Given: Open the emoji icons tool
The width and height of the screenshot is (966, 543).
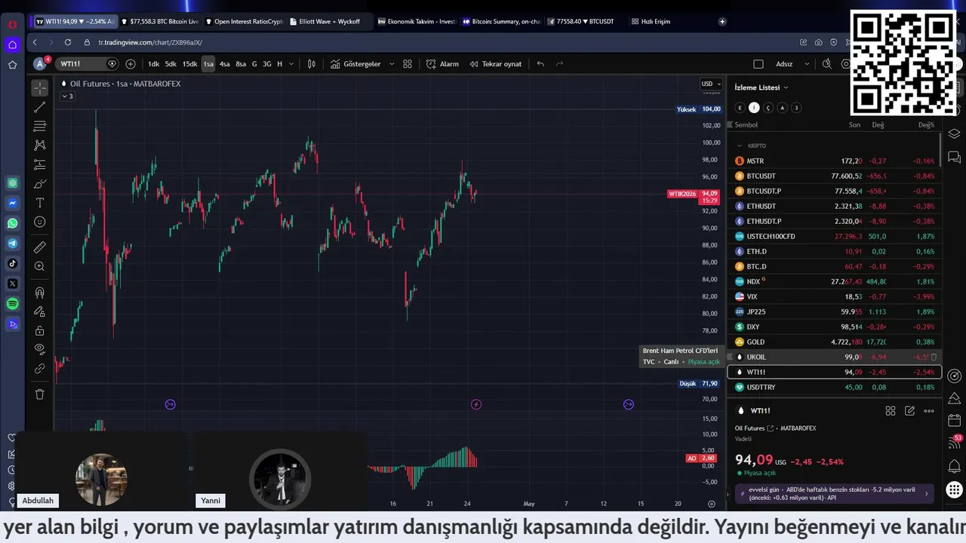Looking at the screenshot, I should click(x=40, y=222).
